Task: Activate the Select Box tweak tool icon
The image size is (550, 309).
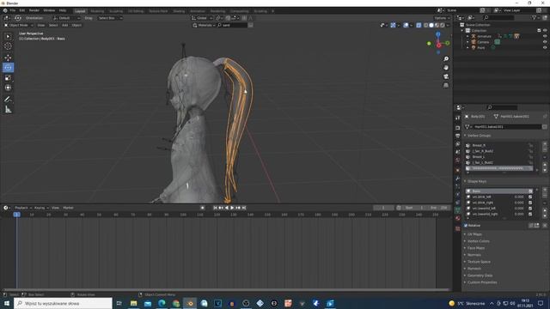Action: tap(8, 36)
